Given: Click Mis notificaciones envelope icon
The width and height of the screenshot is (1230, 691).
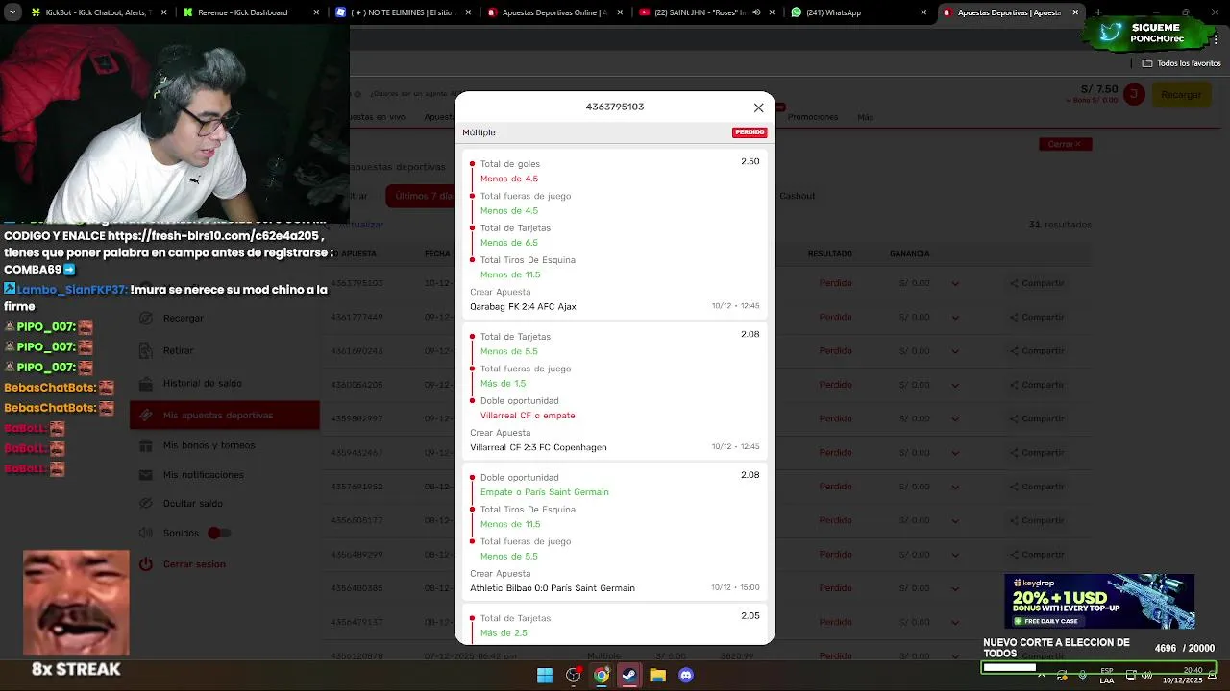Looking at the screenshot, I should click(146, 474).
